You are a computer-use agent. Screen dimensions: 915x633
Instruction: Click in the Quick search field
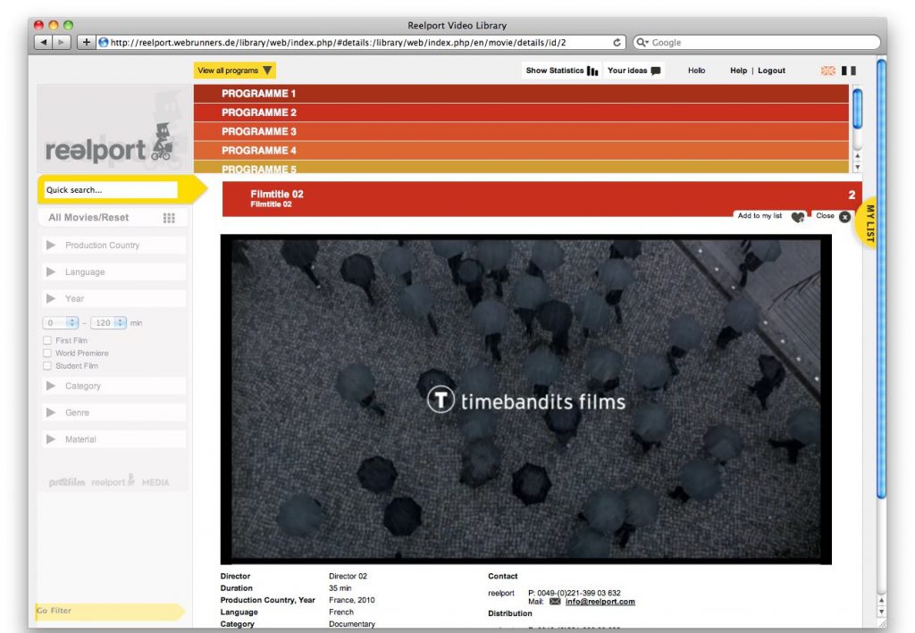(x=110, y=190)
